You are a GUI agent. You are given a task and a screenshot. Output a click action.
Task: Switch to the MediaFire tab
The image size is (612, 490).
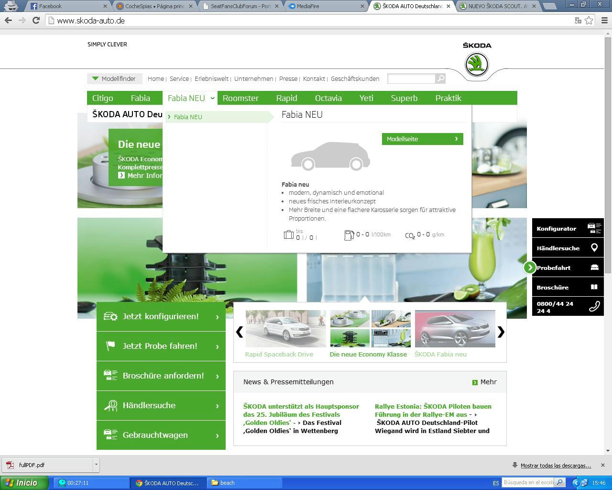pos(326,6)
